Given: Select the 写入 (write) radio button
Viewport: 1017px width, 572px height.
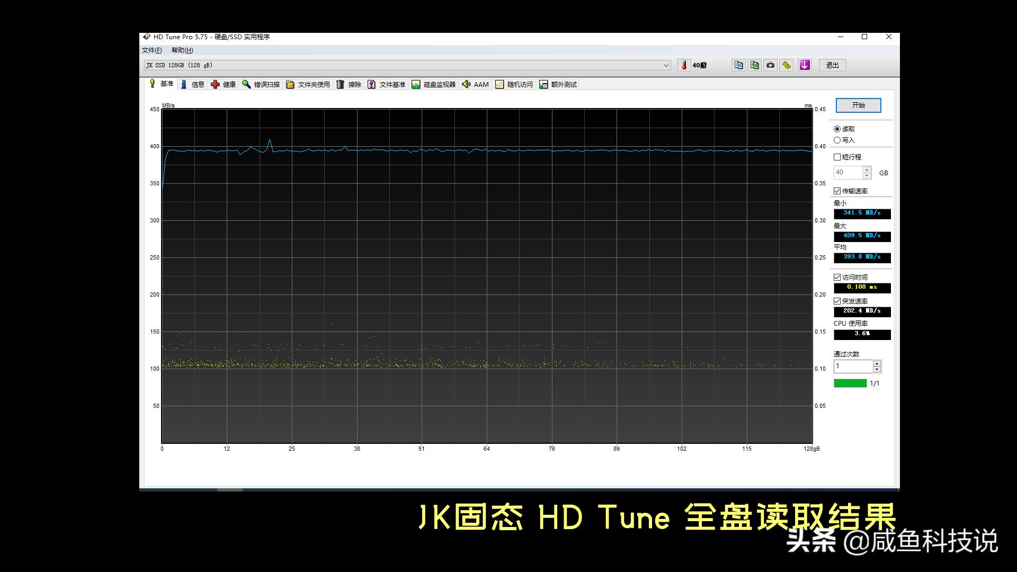Looking at the screenshot, I should tap(837, 140).
